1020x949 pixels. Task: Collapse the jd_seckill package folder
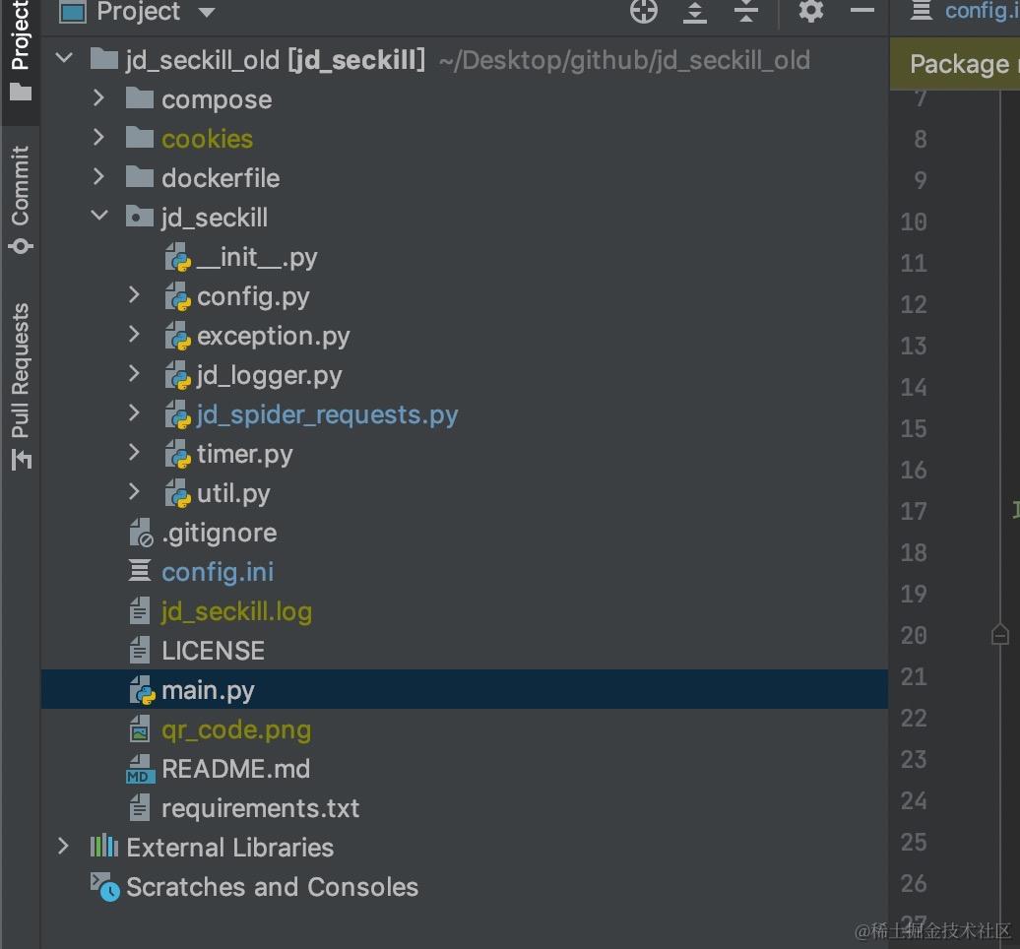tap(99, 216)
